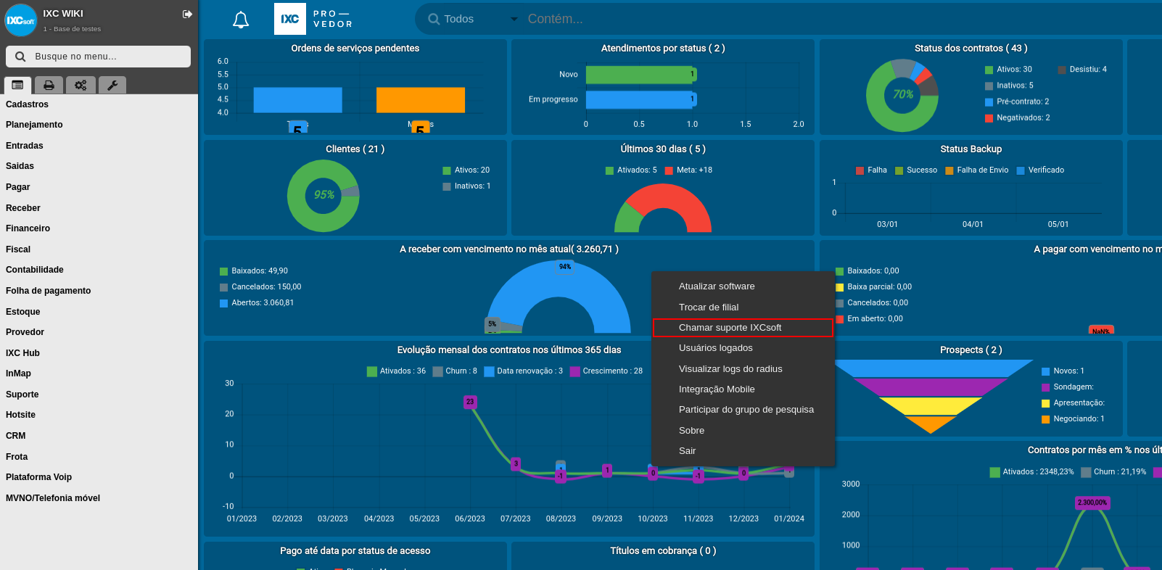Viewport: 1162px width, 570px height.
Task: Choose 'Sair' to log out
Action: pyautogui.click(x=743, y=451)
